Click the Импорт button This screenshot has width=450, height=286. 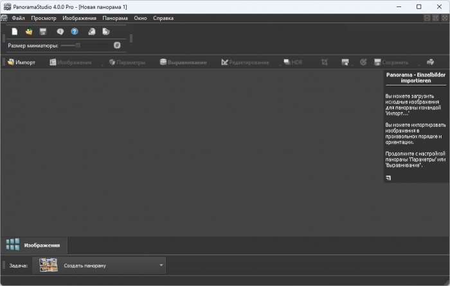[x=21, y=62]
